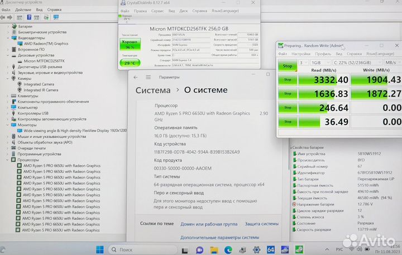Open the test count dropdown showing 3
This screenshot has width=402, height=255.
303,62
